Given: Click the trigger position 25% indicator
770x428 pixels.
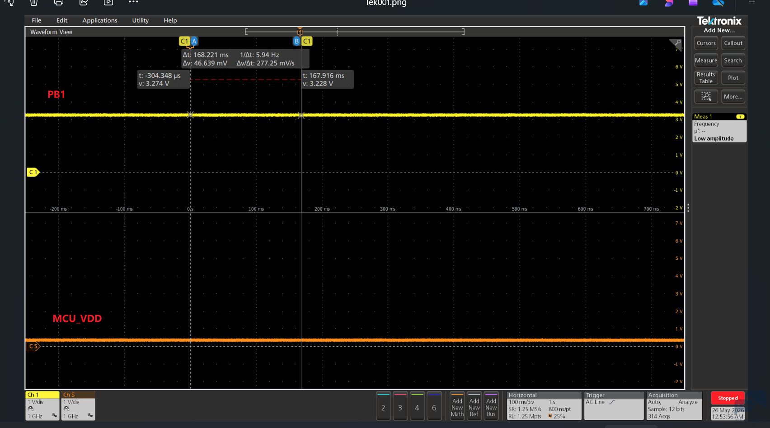Looking at the screenshot, I should click(x=557, y=416).
